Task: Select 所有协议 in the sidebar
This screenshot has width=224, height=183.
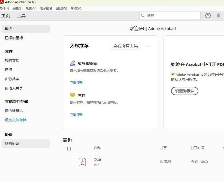Action: click(x=26, y=144)
